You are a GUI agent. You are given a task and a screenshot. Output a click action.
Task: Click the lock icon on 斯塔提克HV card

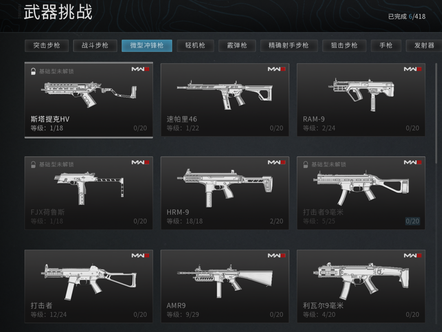(x=33, y=71)
